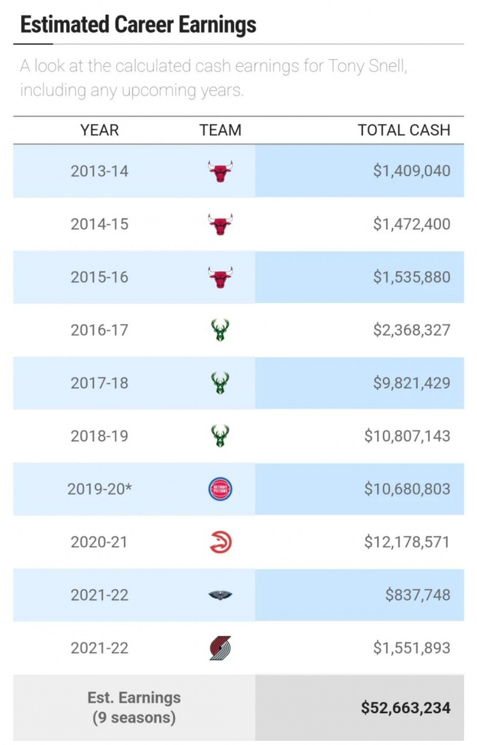Select the New Orleans Pelicans logo
Viewport: 477px width, 745px height.
pos(220,595)
